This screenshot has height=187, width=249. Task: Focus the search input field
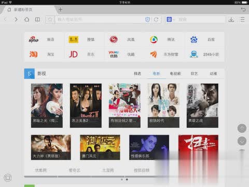point(201,19)
